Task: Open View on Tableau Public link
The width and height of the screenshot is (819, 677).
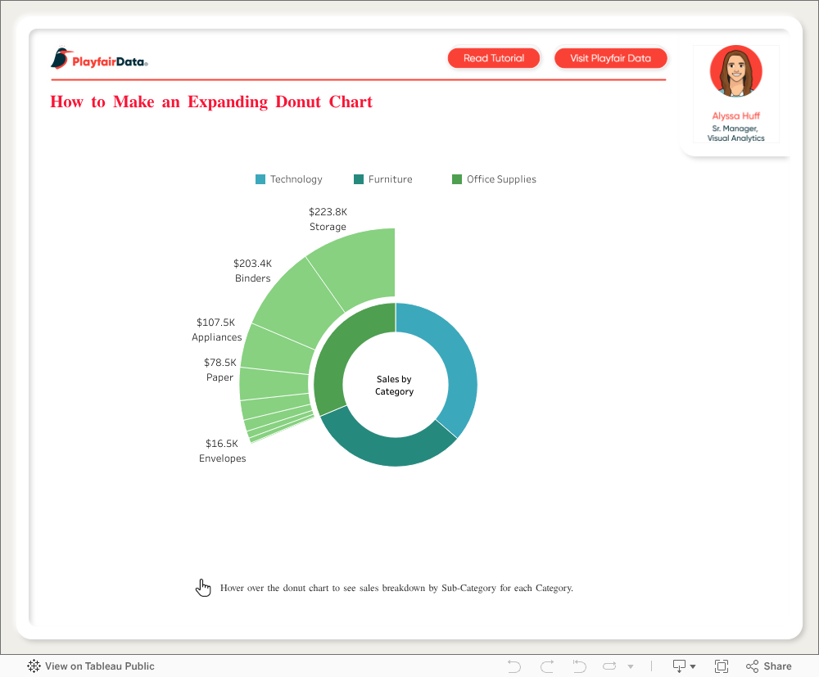Action: point(91,666)
